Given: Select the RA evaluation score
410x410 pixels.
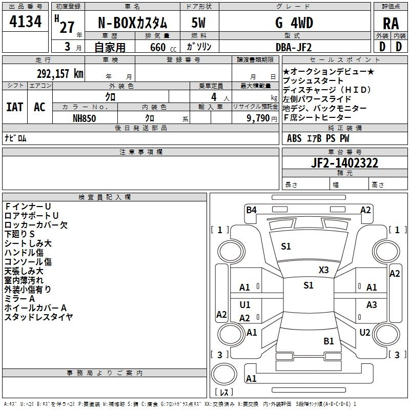Looking at the screenshot, I should tap(390, 23).
